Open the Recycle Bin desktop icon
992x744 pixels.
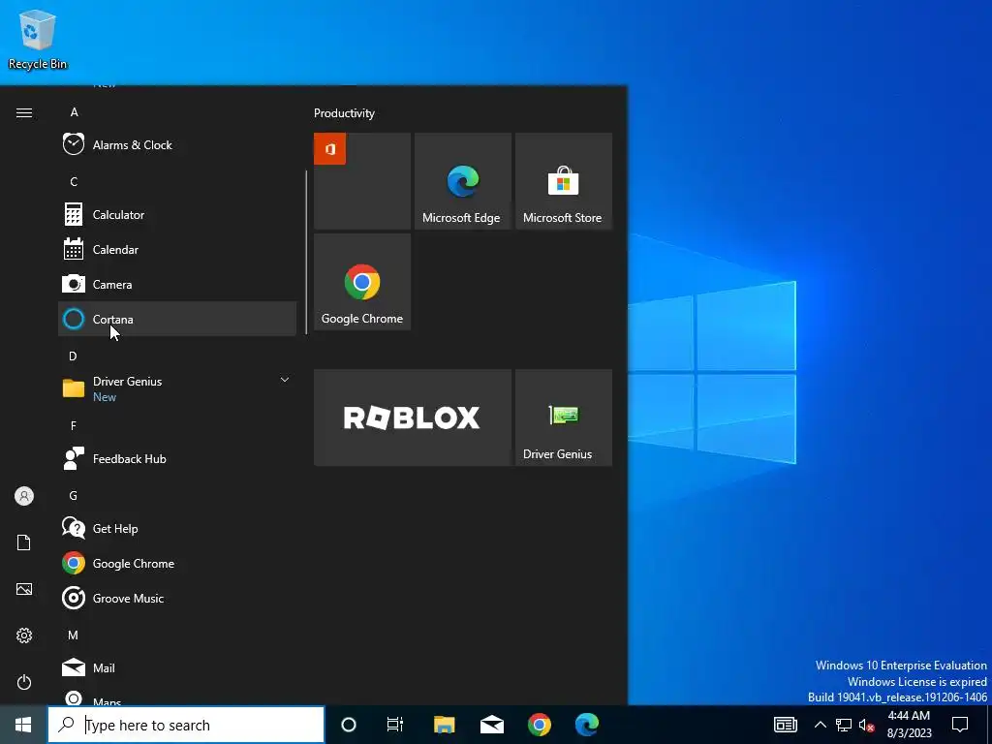pyautogui.click(x=38, y=39)
